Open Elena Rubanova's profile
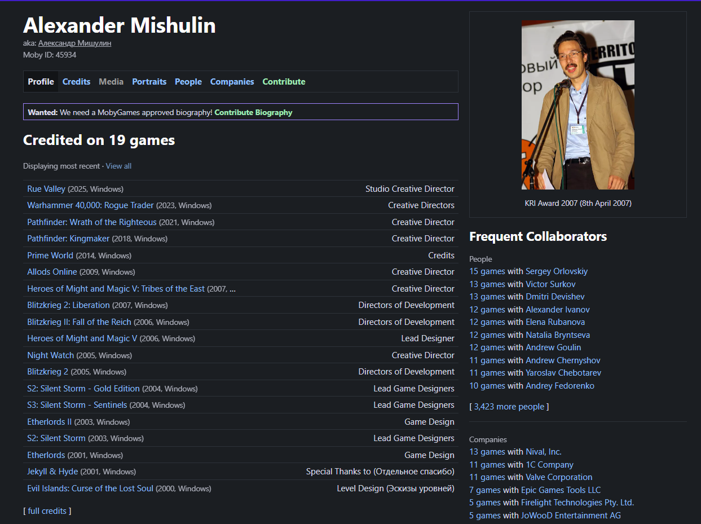The width and height of the screenshot is (701, 524). (555, 322)
